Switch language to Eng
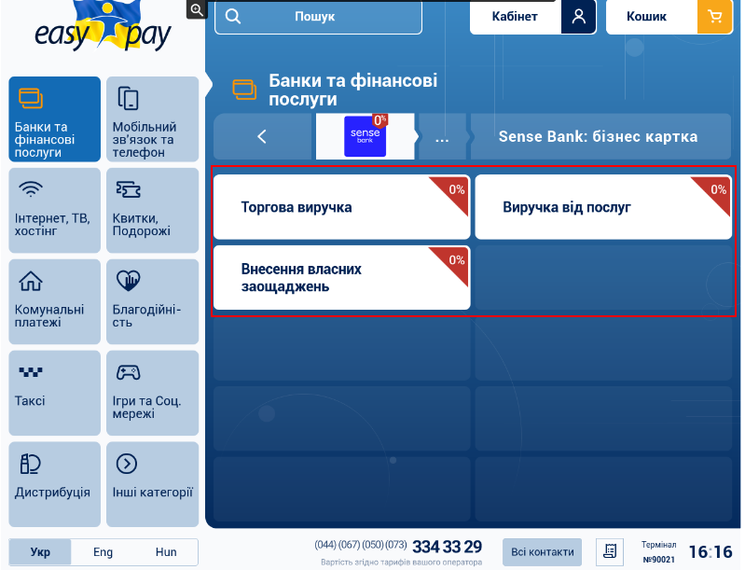745x570 pixels. point(103,552)
